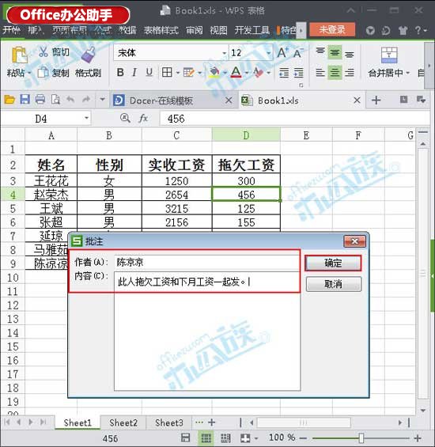Expand the font color dropdown arrow

point(247,73)
